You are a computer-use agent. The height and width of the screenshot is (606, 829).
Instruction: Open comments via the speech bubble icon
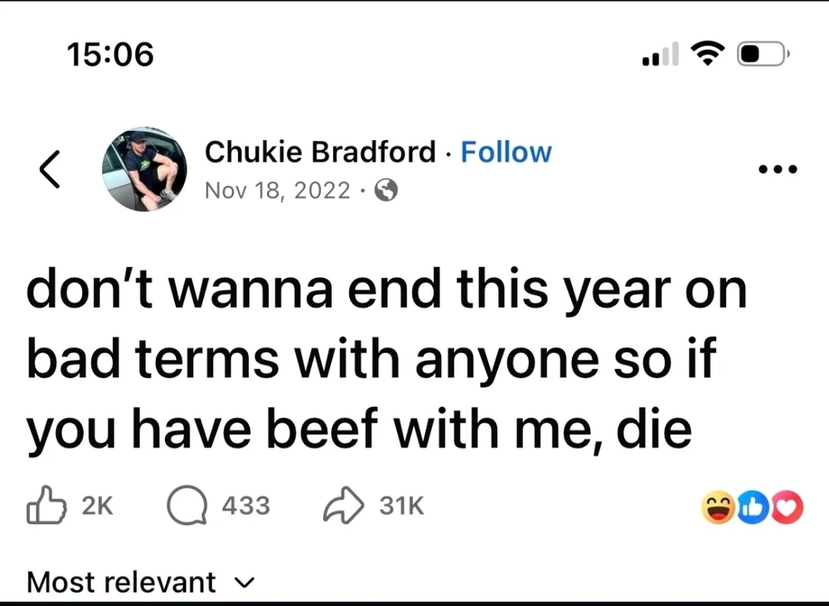click(187, 505)
